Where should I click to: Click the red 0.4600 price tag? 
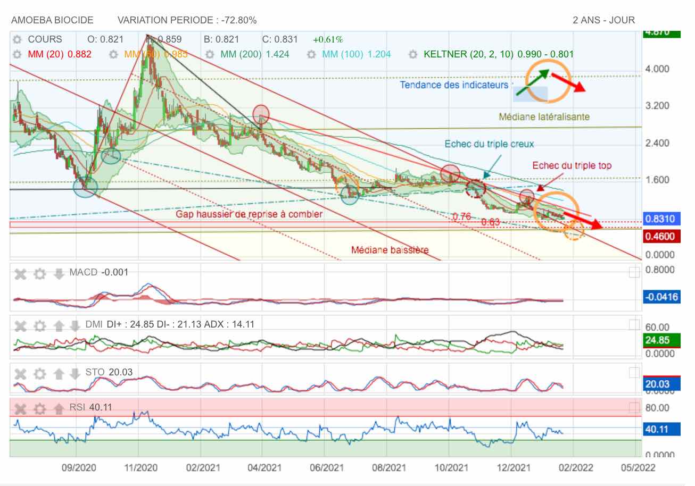[661, 236]
